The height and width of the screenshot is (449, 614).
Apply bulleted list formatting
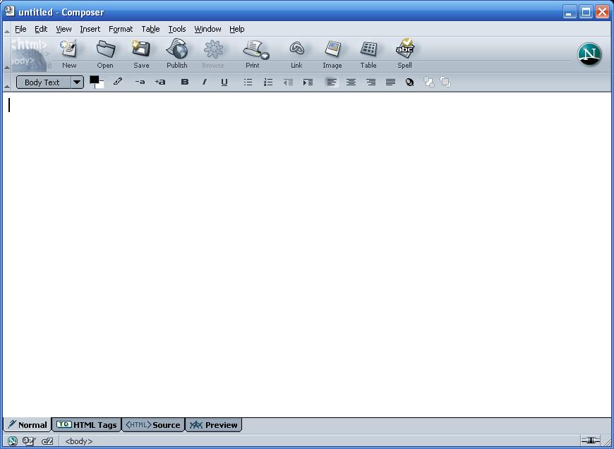[x=248, y=82]
